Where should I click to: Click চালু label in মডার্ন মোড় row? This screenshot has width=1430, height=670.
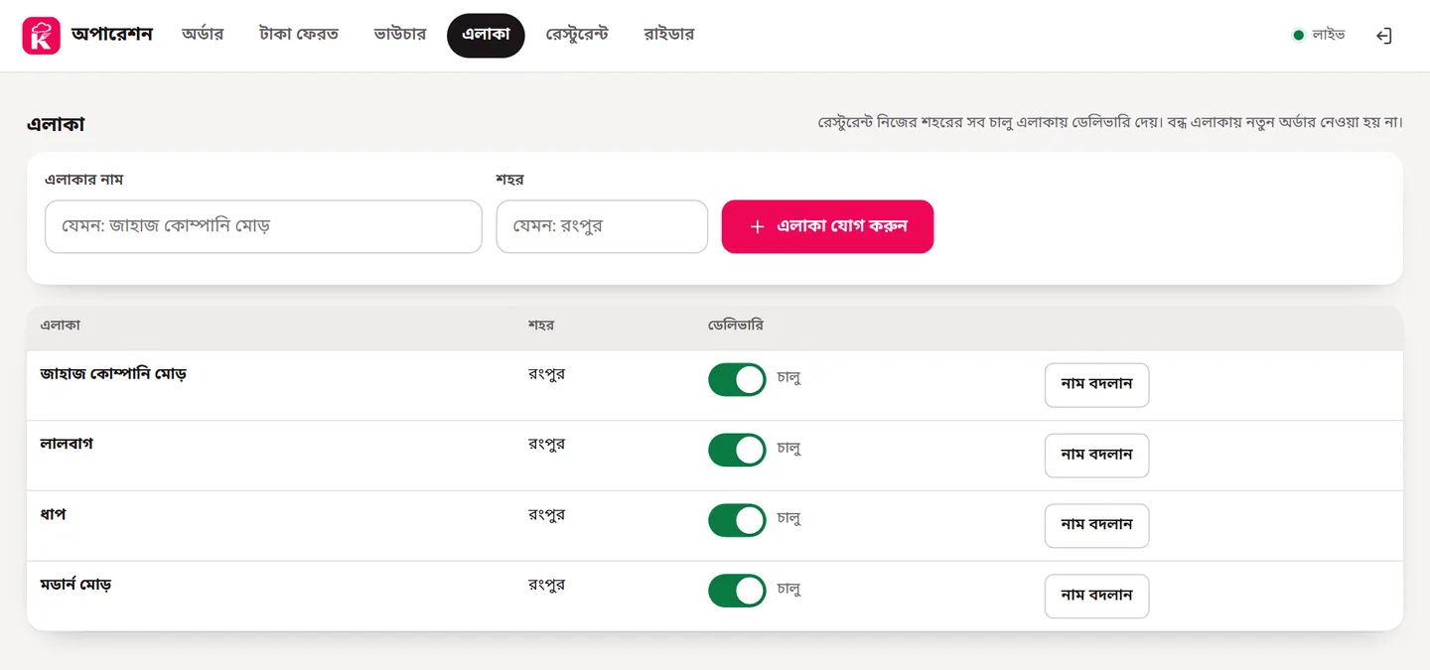pos(788,589)
